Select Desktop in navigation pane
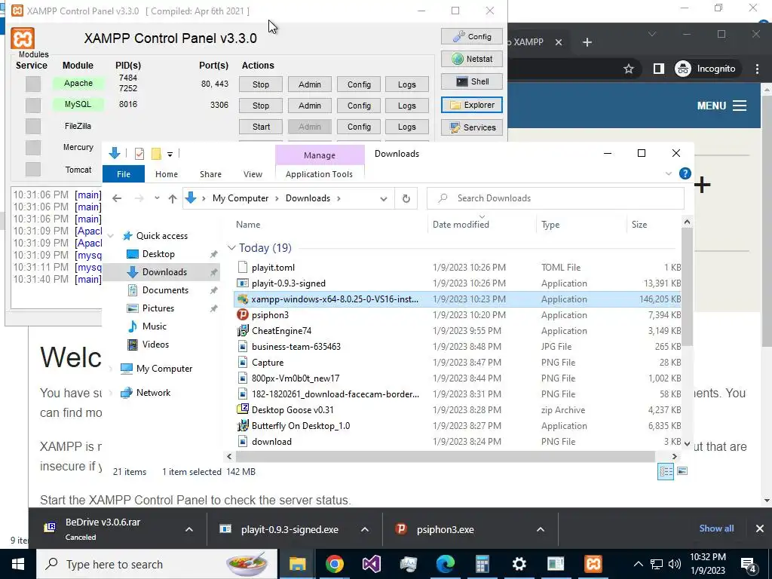772x579 pixels. tap(158, 254)
